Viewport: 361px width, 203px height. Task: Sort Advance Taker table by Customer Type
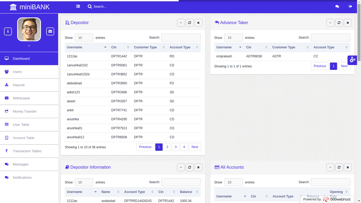coord(291,47)
